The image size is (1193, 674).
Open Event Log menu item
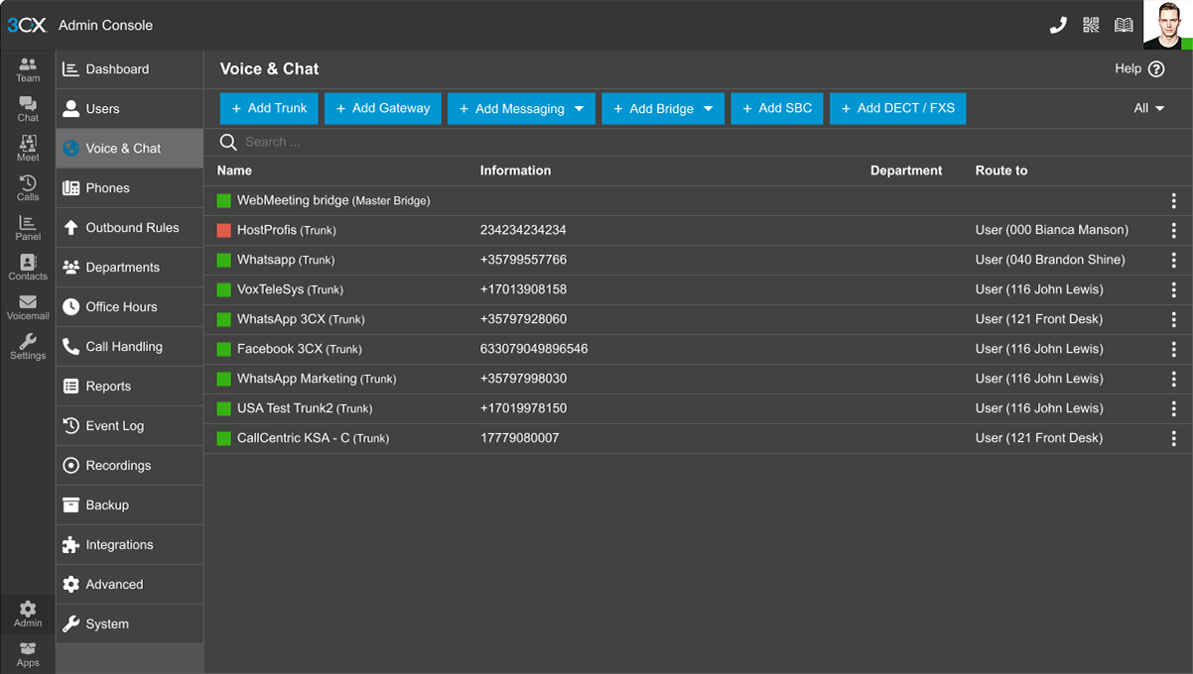129,426
